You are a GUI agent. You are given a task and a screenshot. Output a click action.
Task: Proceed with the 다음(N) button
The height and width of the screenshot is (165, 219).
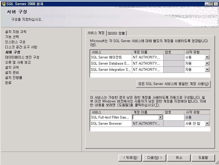click(154, 158)
